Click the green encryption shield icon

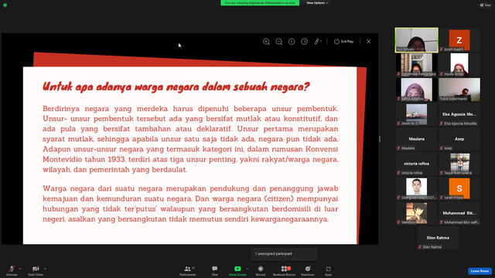[5, 5]
